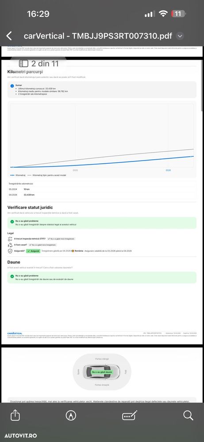Click the Asigurat green badge

pos(33,251)
